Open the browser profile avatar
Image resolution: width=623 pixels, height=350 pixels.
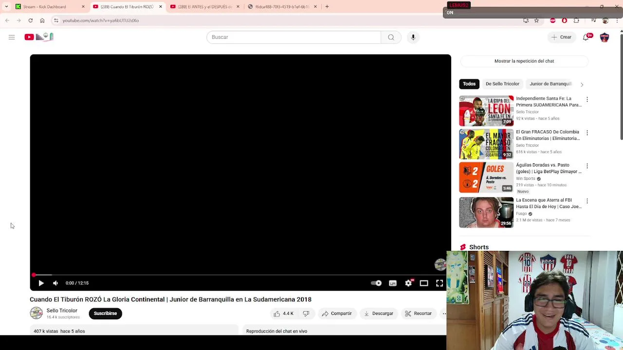click(x=605, y=20)
